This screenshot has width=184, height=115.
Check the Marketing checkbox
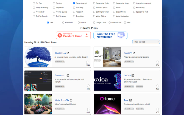pyautogui.click(x=74, y=8)
